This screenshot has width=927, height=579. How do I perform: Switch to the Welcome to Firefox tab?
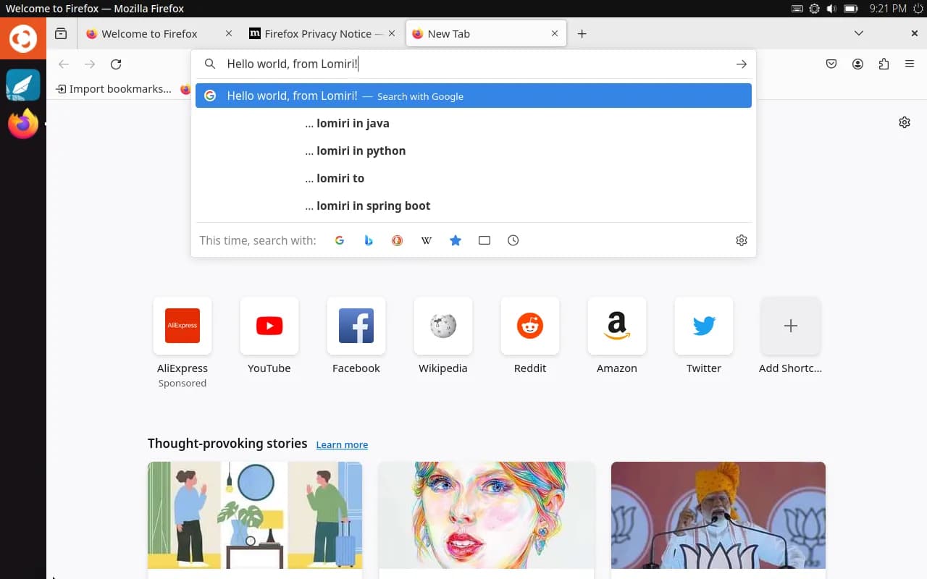[x=150, y=33]
